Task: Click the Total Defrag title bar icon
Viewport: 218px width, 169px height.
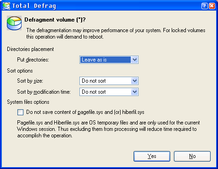Action: click(6, 6)
